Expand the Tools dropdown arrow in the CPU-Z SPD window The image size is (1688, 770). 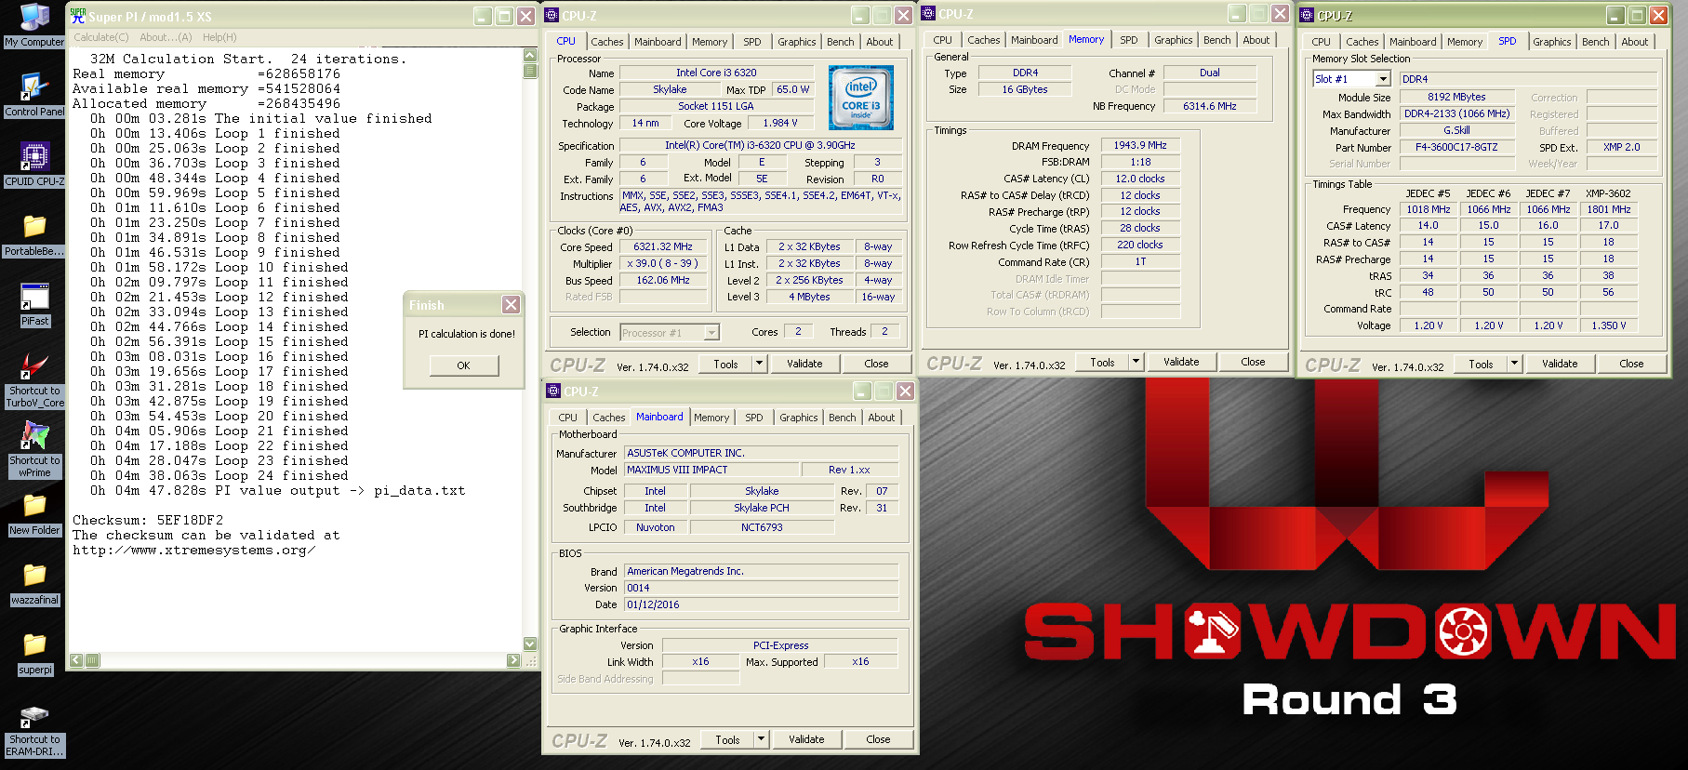[1514, 364]
